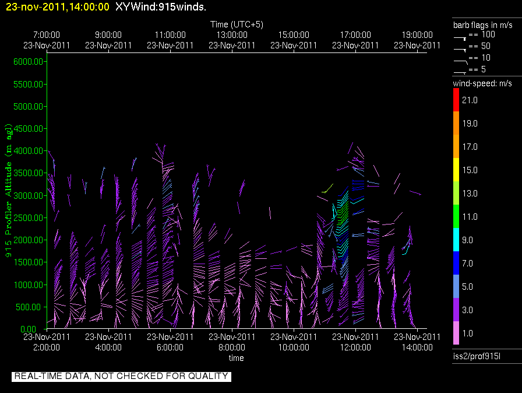Pick the purple 3.0 color band
The width and height of the screenshot is (522, 393).
pyautogui.click(x=456, y=310)
